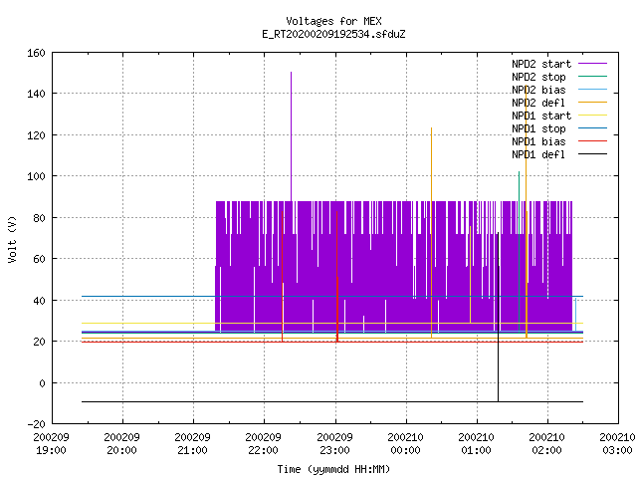Click the 'NPD1 start' legend label
Image resolution: width=637 pixels, height=478 pixels.
pyautogui.click(x=541, y=116)
